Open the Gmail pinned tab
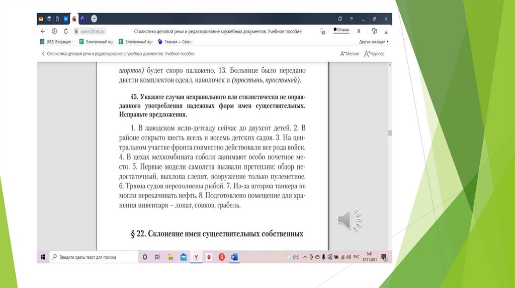 41,19
